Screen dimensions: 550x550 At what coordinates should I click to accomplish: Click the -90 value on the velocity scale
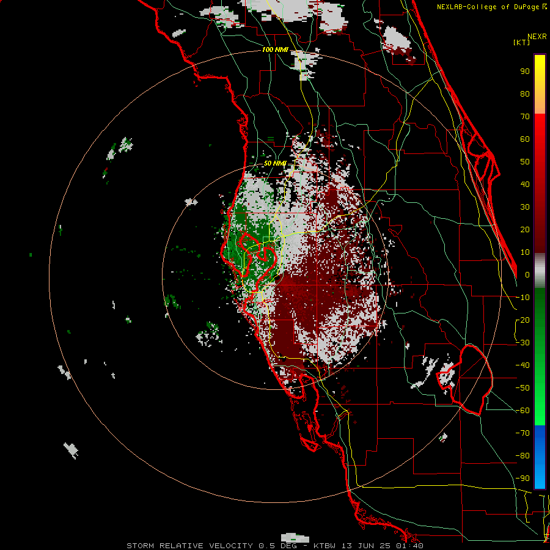click(522, 479)
